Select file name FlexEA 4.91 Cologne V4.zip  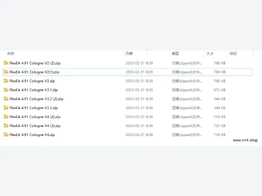[x=32, y=135]
